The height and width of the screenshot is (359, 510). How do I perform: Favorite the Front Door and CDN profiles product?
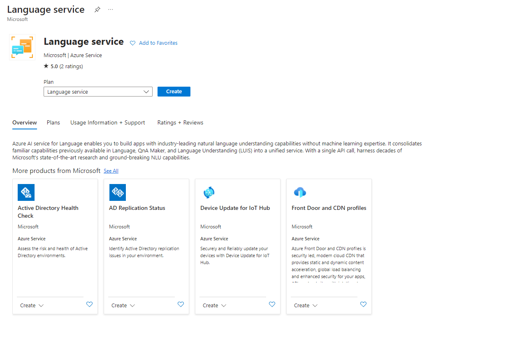point(363,304)
